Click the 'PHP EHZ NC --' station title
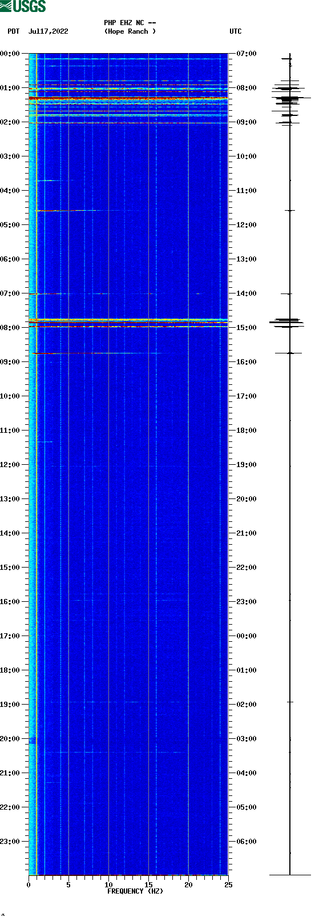 click(130, 23)
